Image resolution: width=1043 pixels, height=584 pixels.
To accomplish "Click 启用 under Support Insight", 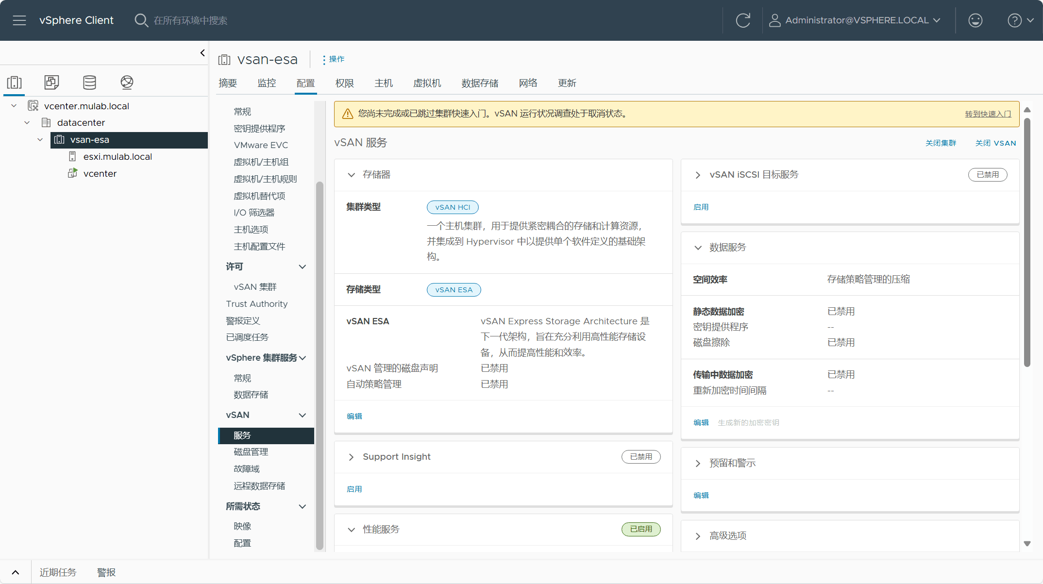I will coord(354,489).
